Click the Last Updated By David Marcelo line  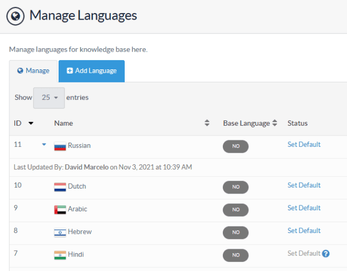pos(102,167)
